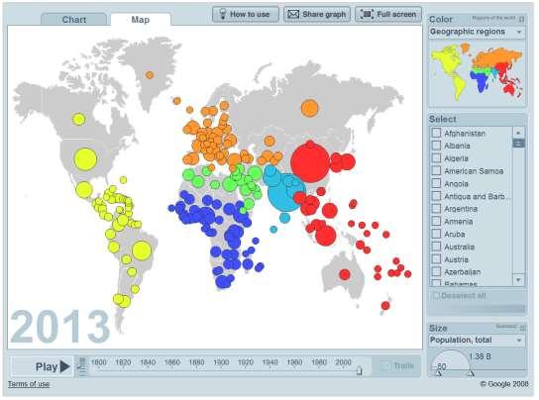This screenshot has height=400, width=539.
Task: Click the 1800 mark on the timeline
Action: (x=98, y=362)
